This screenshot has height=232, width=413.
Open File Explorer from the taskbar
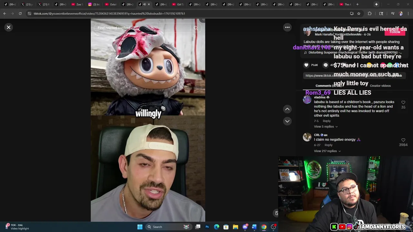(x=236, y=227)
